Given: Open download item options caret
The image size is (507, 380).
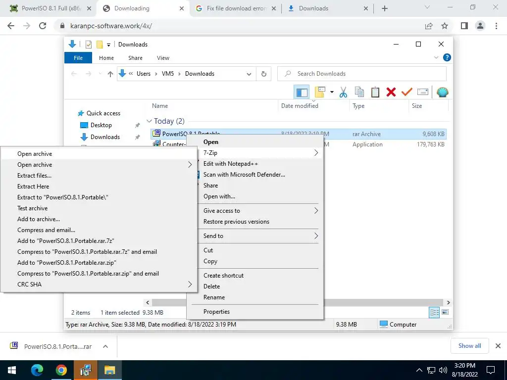Looking at the screenshot, I should [x=105, y=346].
